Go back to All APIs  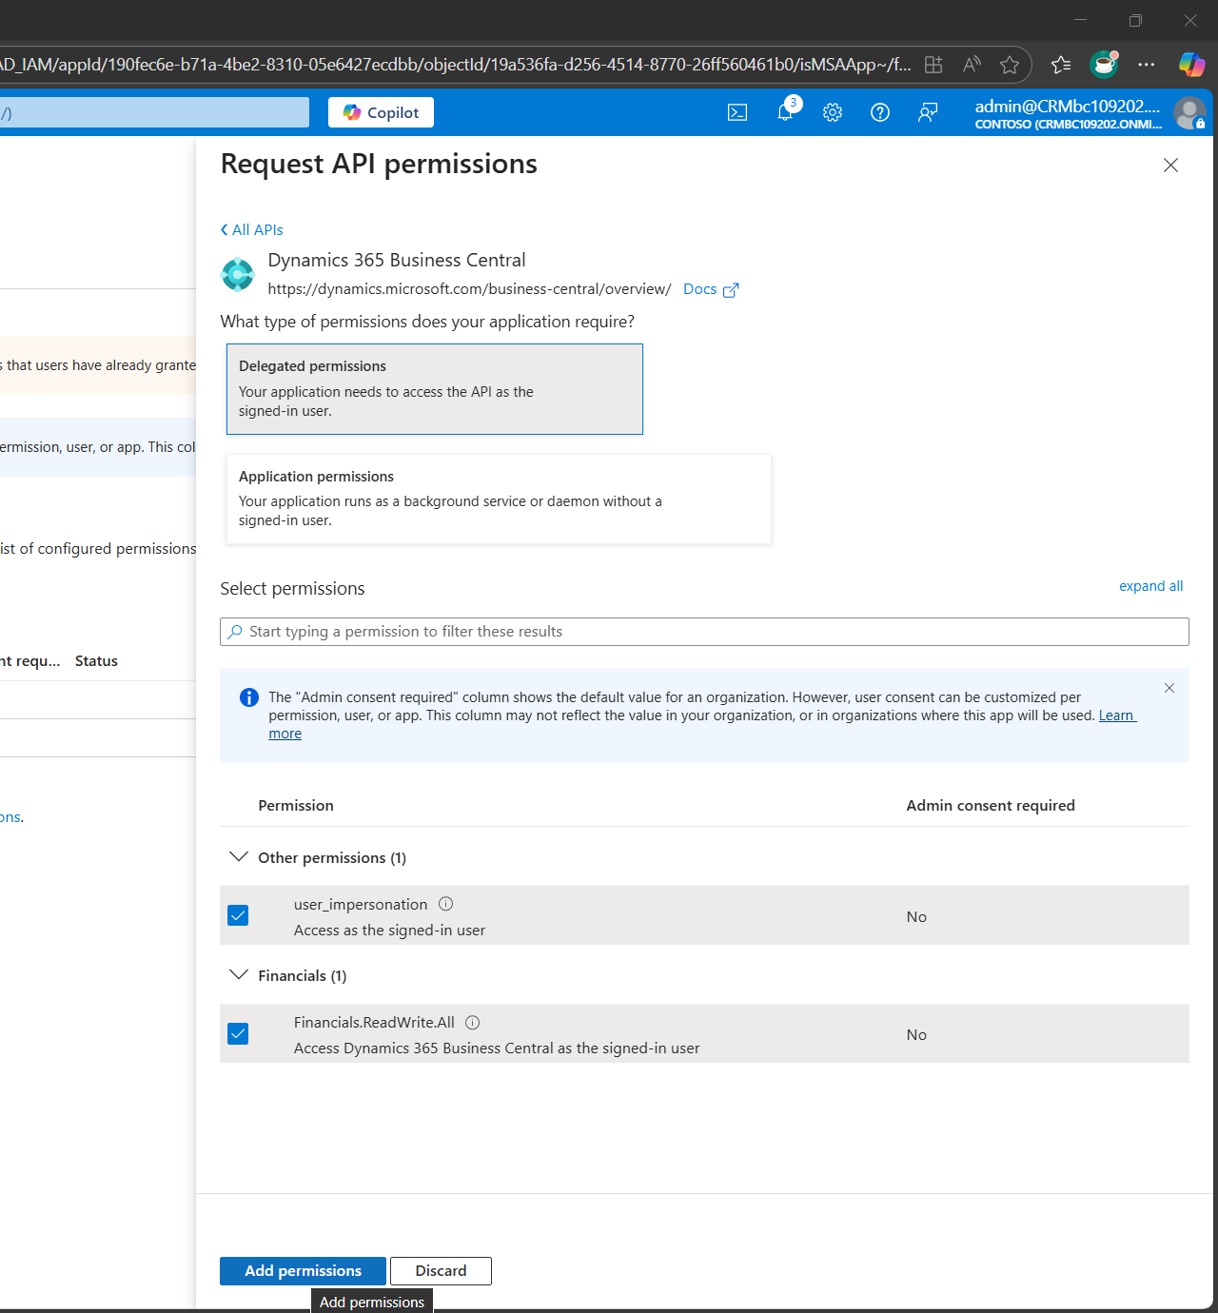252,229
